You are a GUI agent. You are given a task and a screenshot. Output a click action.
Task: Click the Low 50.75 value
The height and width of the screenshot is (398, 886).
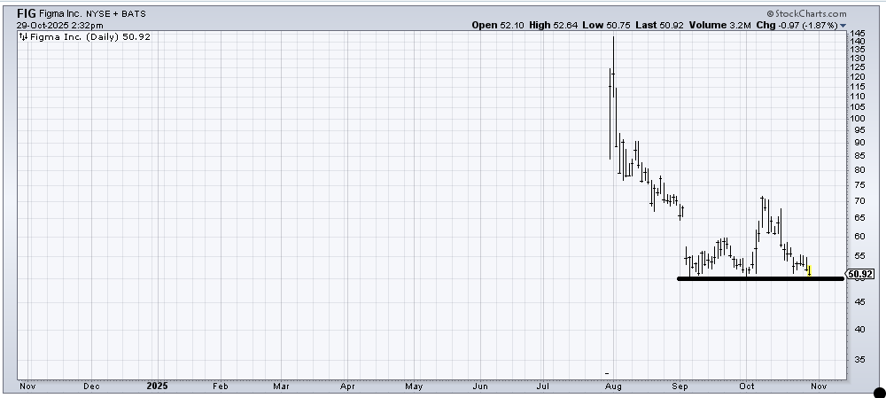coord(606,26)
